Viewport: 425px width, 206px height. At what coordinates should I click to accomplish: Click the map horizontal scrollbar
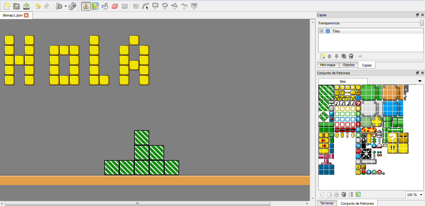point(137,204)
